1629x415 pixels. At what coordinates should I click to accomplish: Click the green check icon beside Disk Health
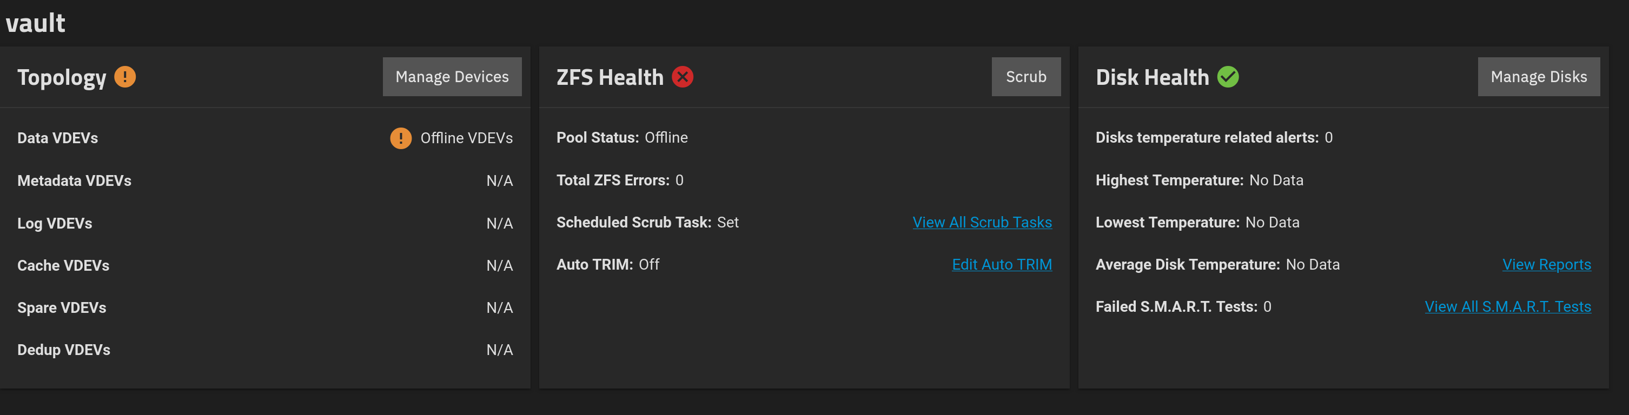[x=1228, y=77]
